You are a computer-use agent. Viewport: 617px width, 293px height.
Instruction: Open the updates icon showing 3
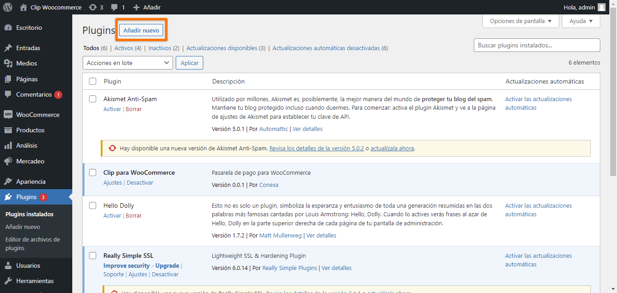93,7
